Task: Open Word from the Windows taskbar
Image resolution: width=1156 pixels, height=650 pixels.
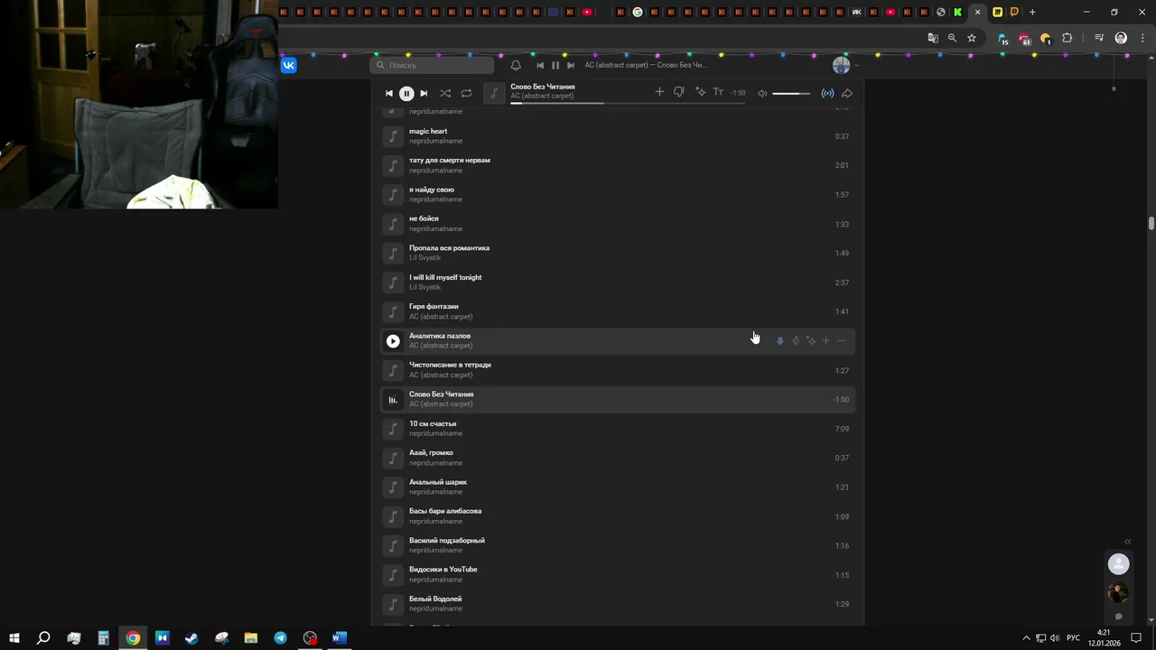Action: (x=340, y=638)
